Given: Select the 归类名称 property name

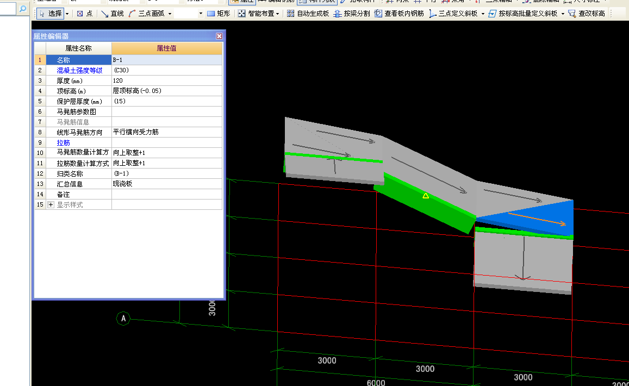Looking at the screenshot, I should pyautogui.click(x=70, y=174).
